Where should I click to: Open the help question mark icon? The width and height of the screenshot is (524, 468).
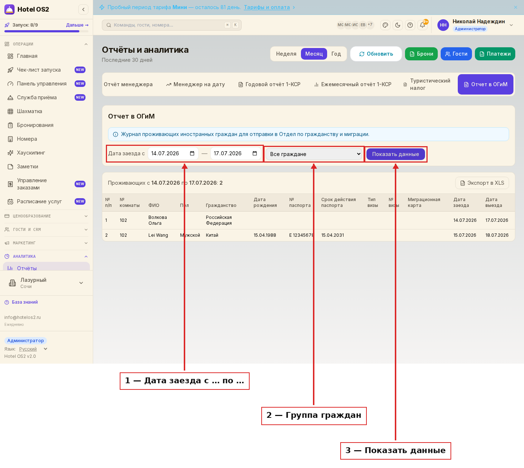click(410, 25)
